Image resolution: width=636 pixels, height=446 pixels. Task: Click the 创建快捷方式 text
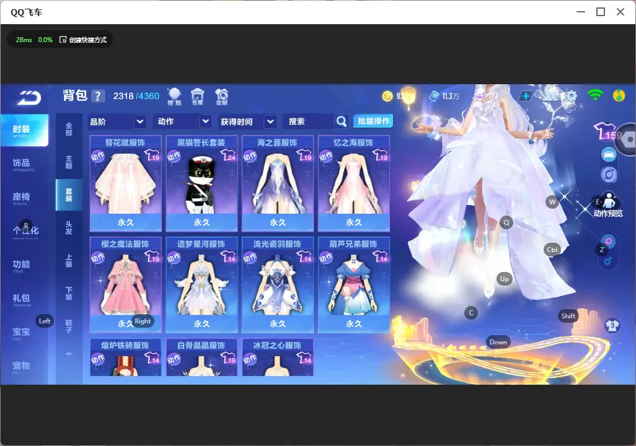87,40
